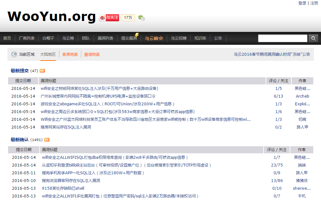Open 搜狗浏览器官网存在SQL注入漏洞 report
321x201 pixels.
71,181
